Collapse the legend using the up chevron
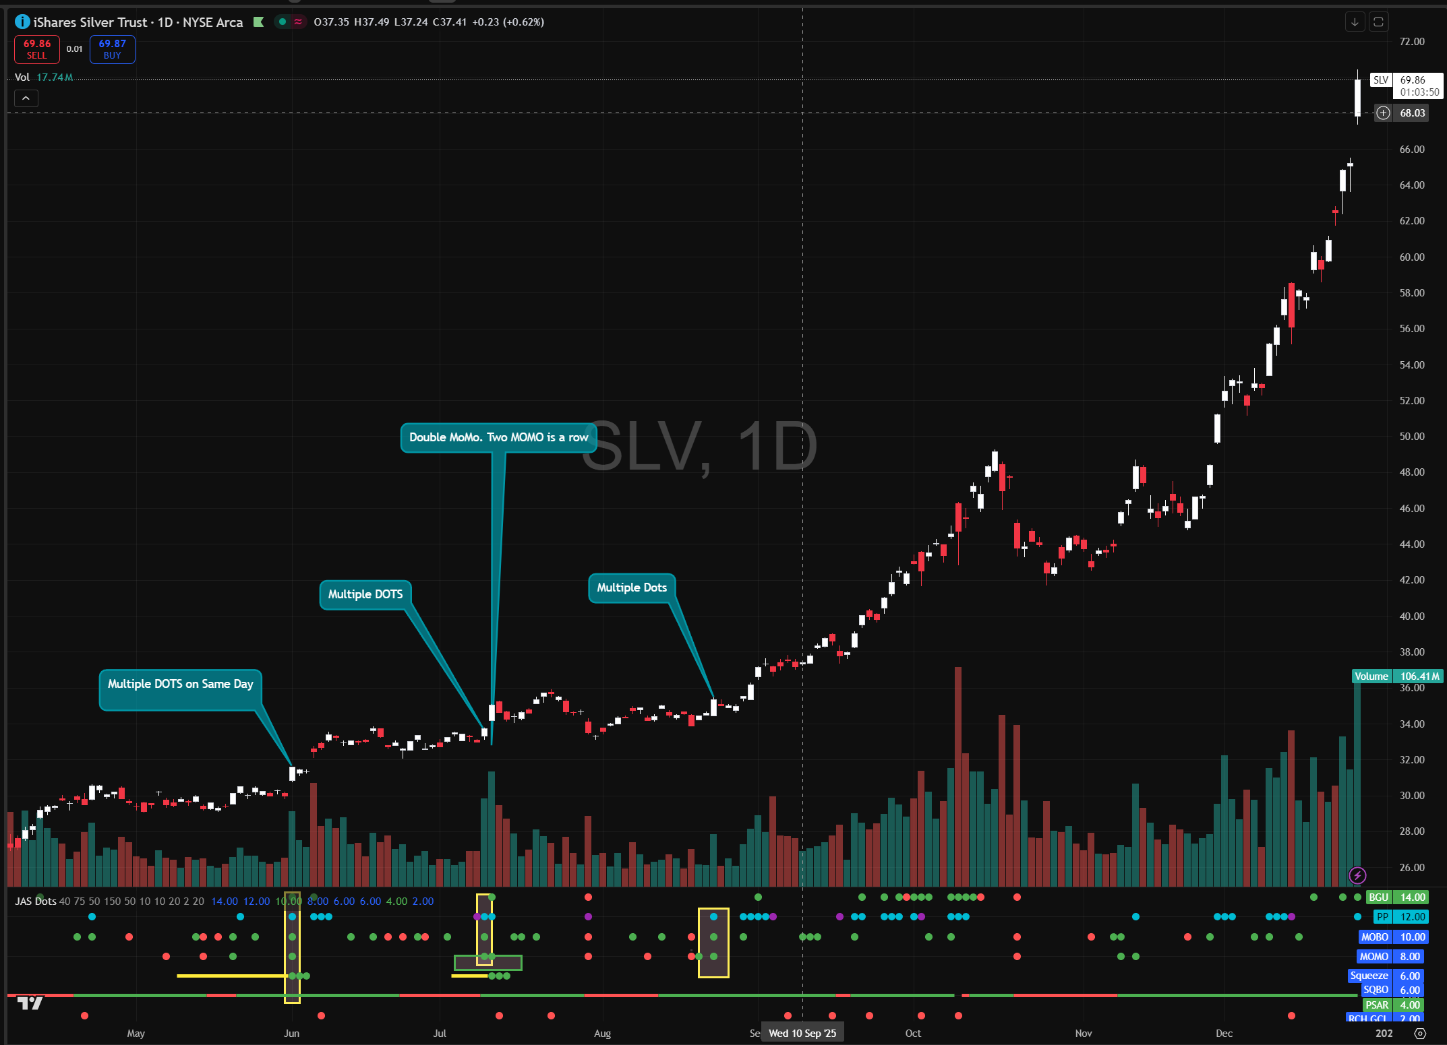1447x1045 pixels. point(26,98)
